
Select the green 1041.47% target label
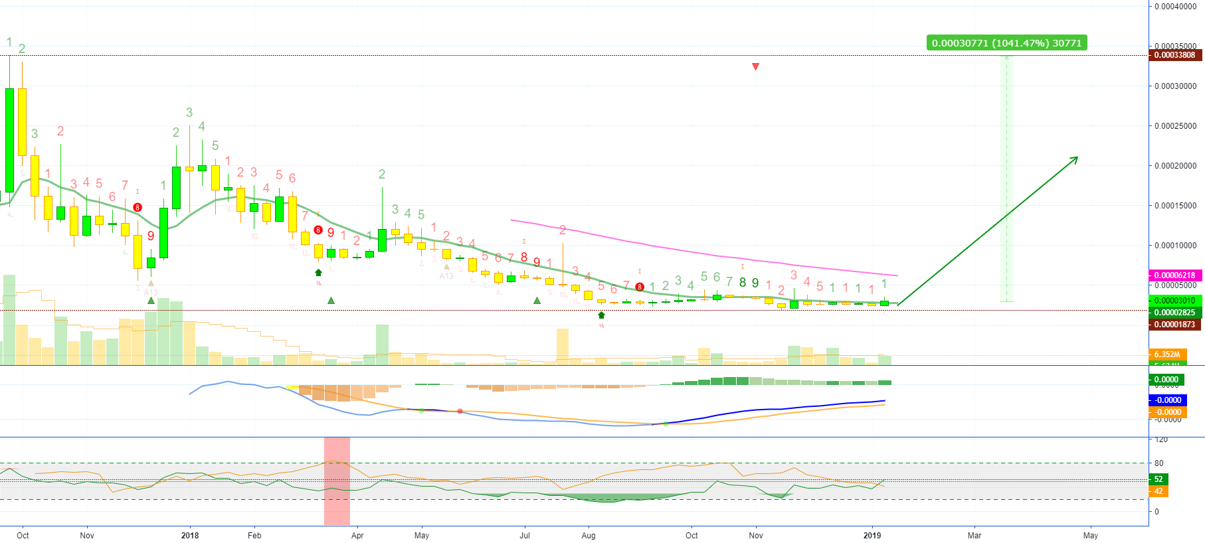1006,42
